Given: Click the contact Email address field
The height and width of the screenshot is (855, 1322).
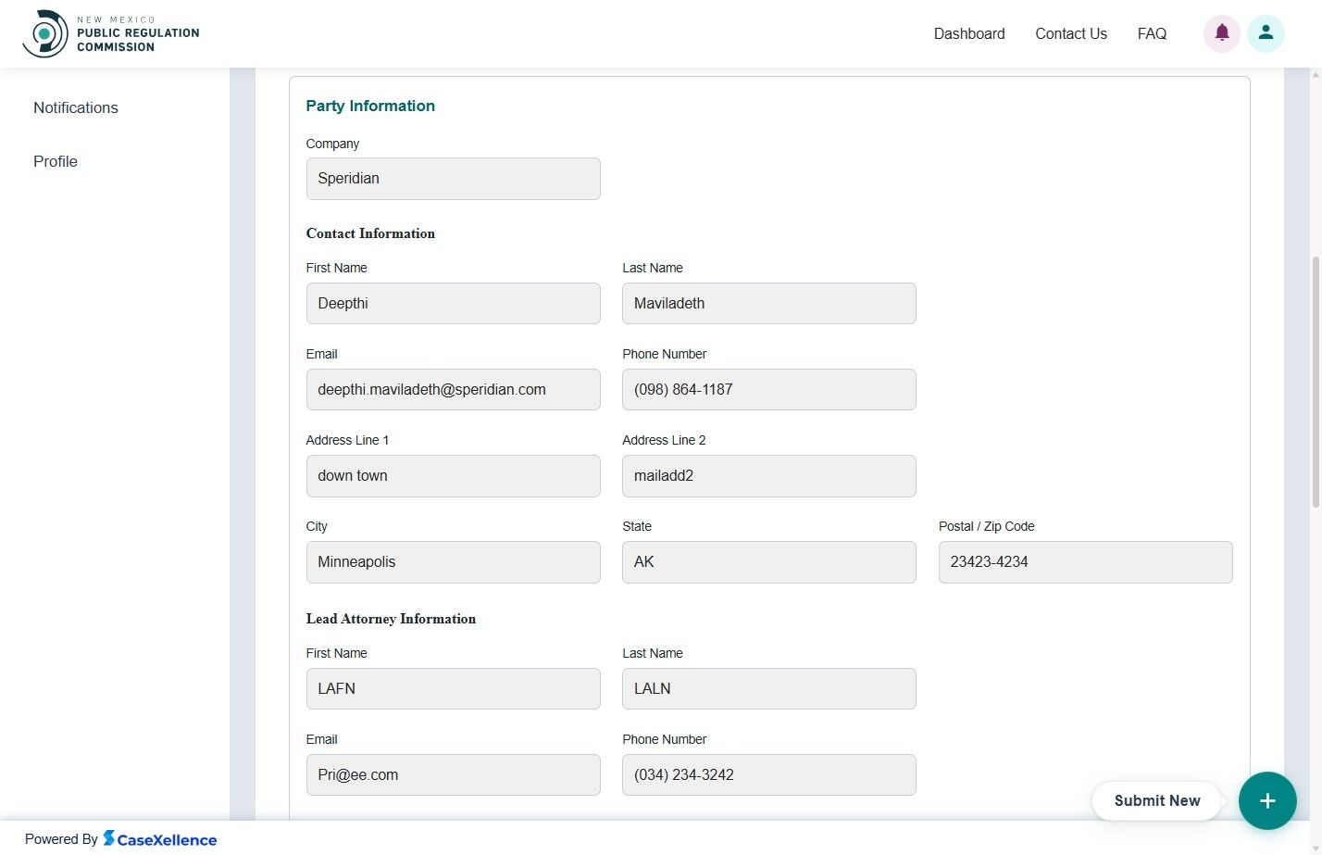Looking at the screenshot, I should (x=453, y=389).
